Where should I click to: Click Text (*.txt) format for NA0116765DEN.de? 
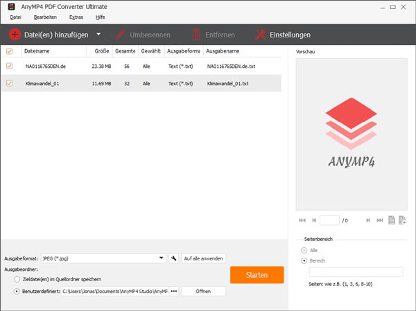tap(181, 66)
